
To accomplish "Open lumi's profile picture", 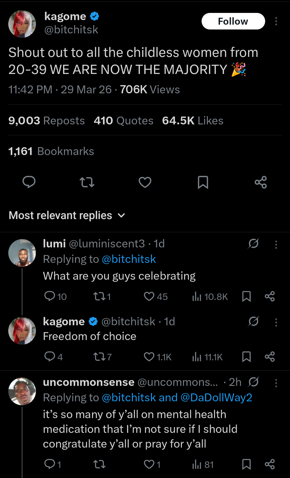I will click(x=22, y=253).
